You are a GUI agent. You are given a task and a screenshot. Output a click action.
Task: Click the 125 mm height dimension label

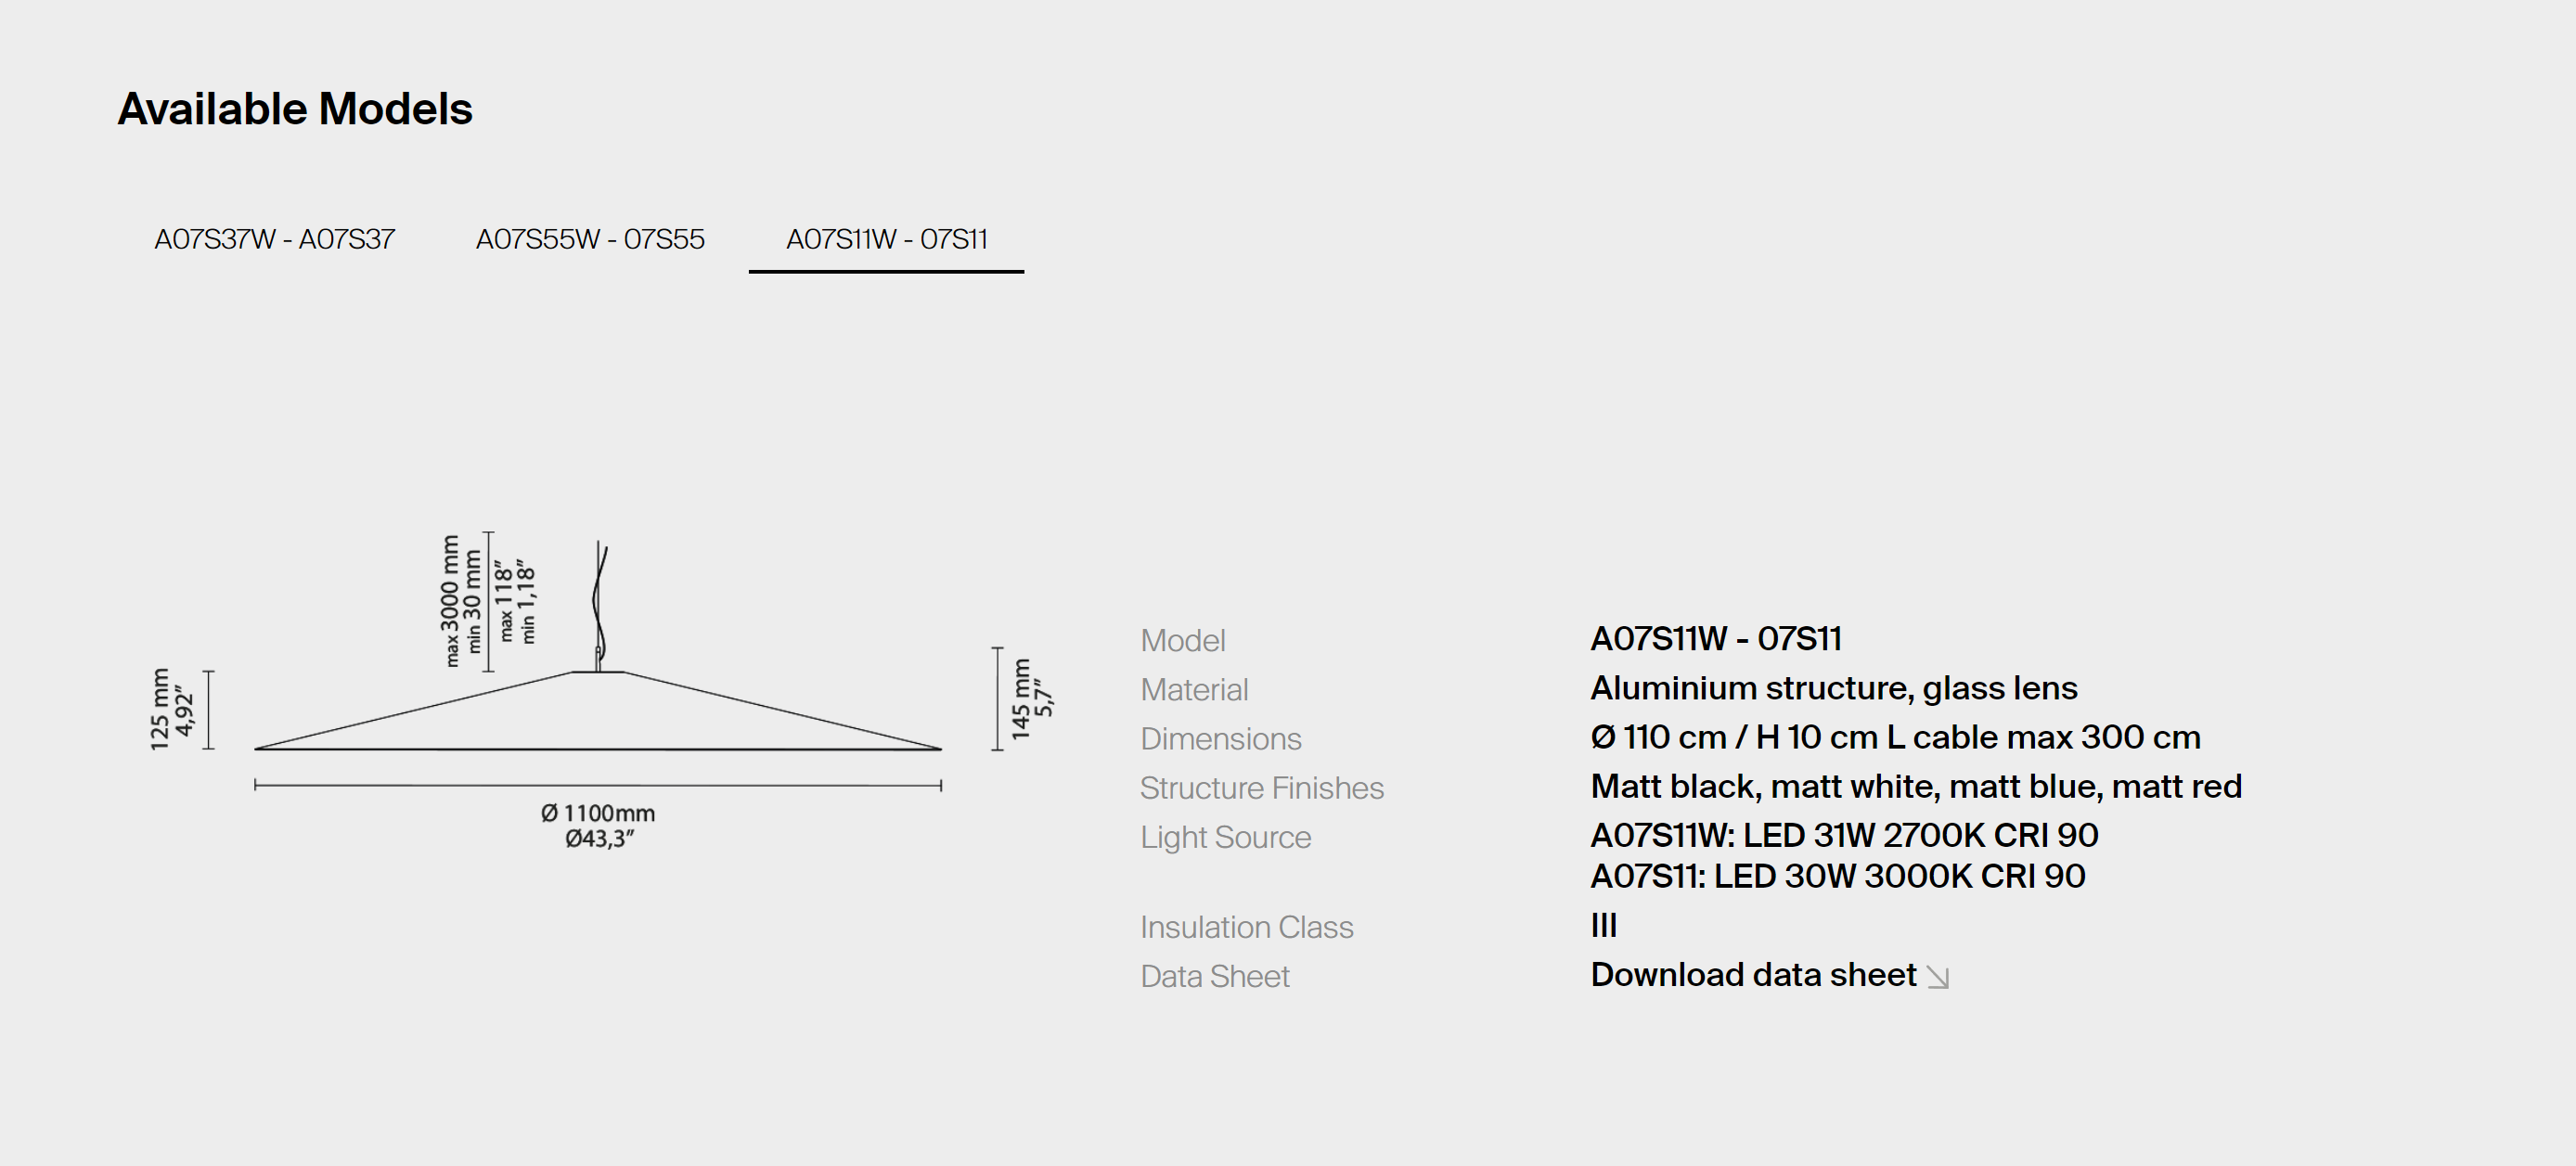point(160,709)
